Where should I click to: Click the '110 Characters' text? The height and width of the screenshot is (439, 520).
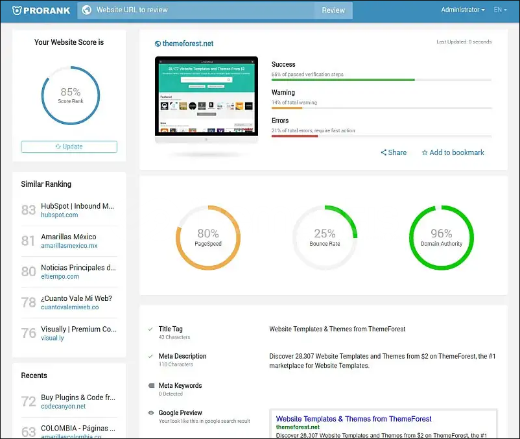(x=176, y=364)
